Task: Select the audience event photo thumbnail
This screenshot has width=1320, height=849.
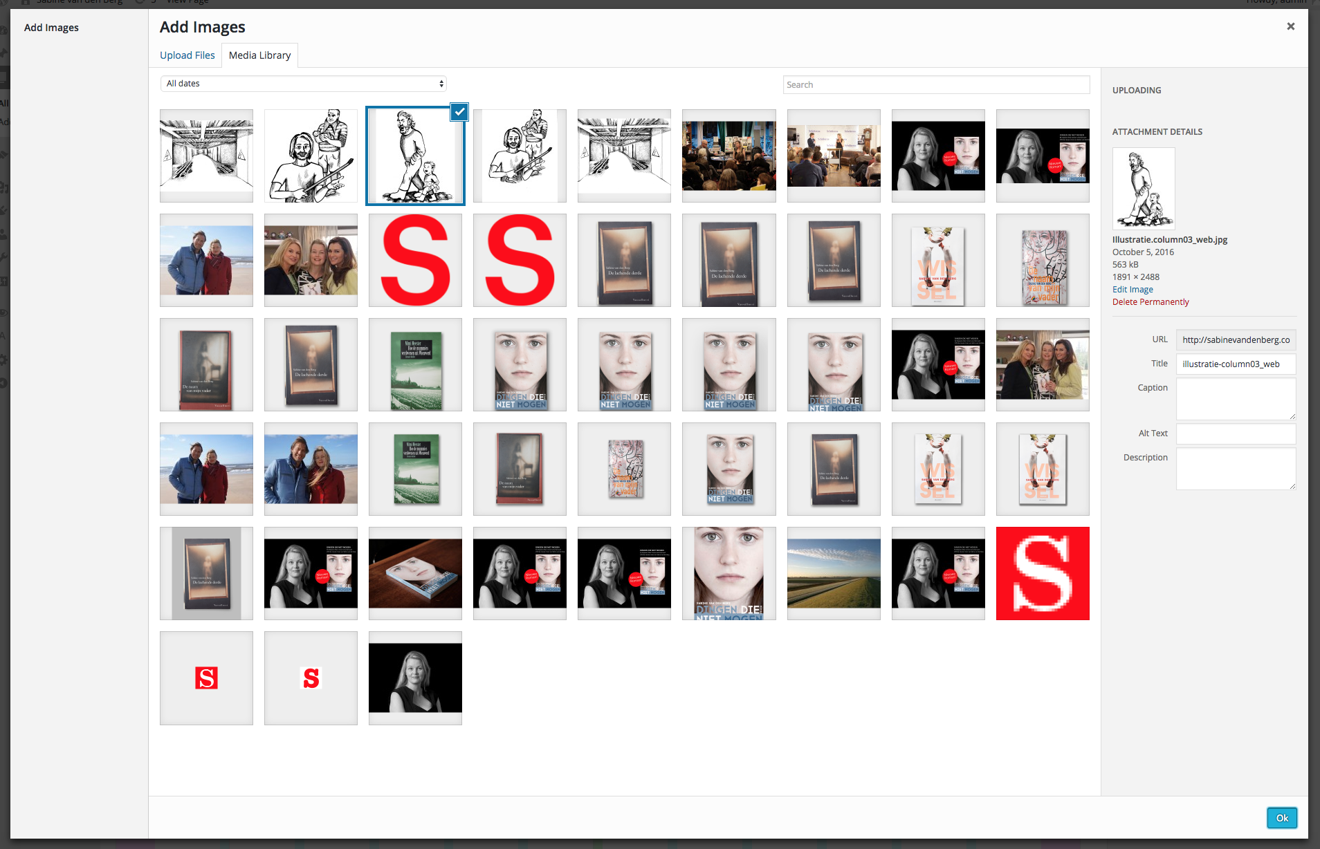Action: (728, 156)
